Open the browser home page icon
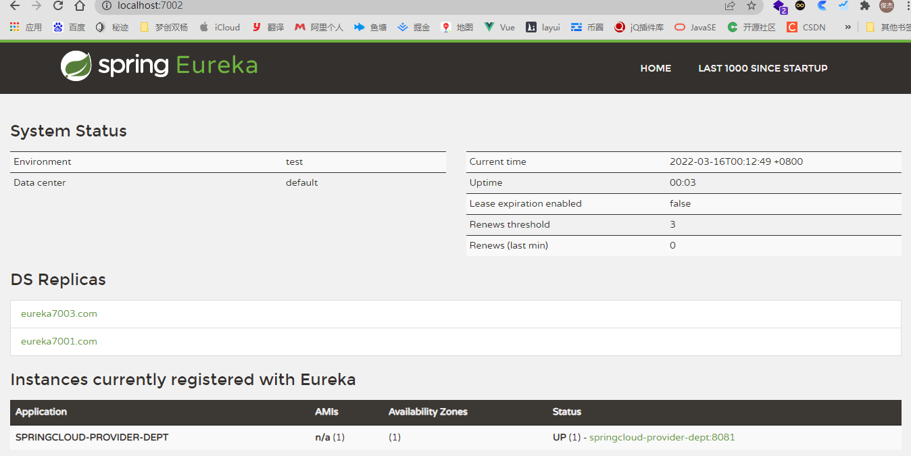 click(80, 6)
